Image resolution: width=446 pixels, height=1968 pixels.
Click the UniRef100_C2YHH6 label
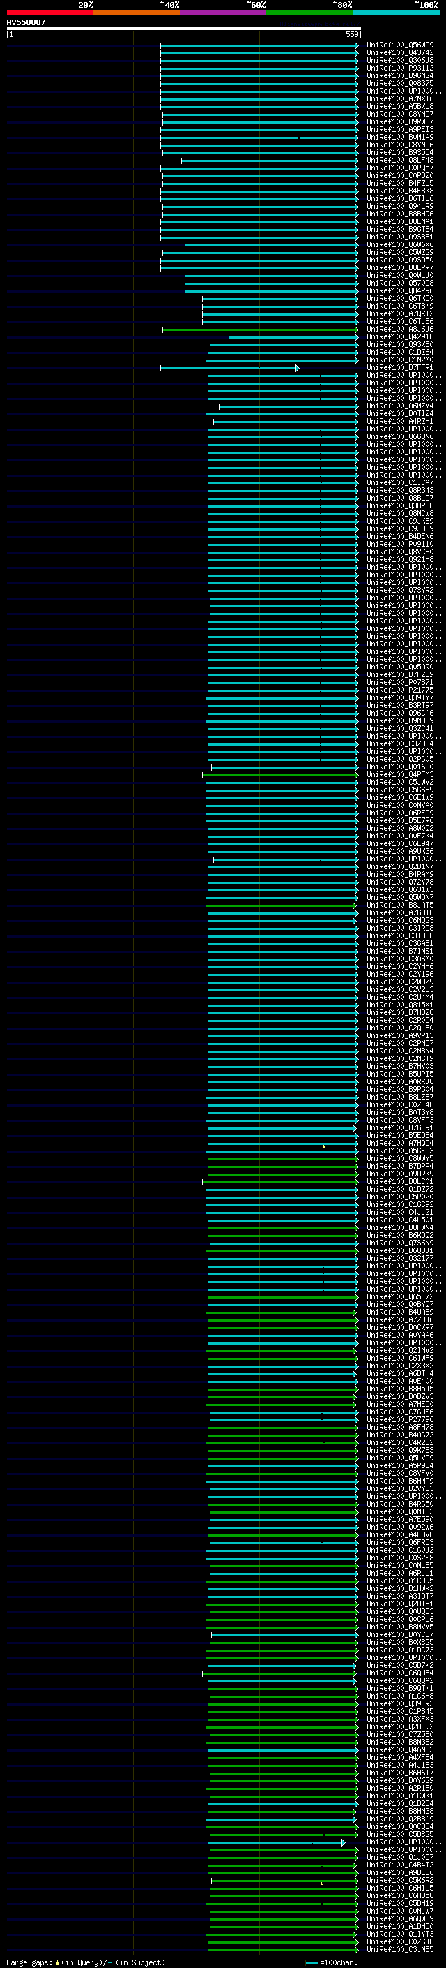[x=400, y=966]
